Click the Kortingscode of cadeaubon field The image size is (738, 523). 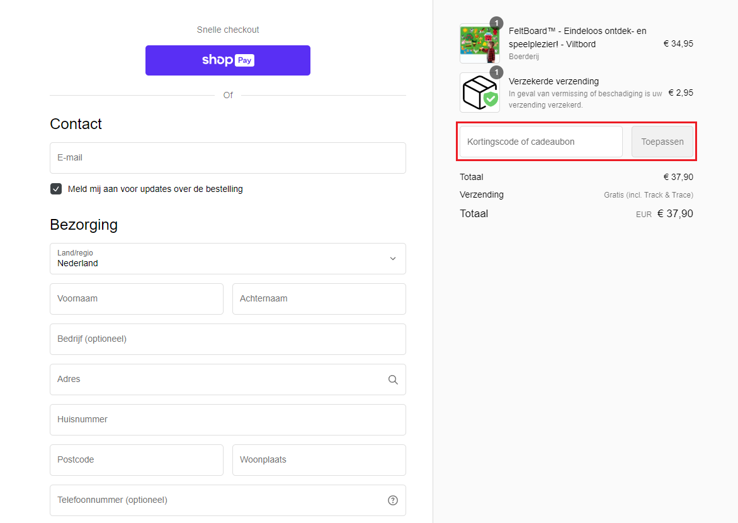(x=540, y=142)
